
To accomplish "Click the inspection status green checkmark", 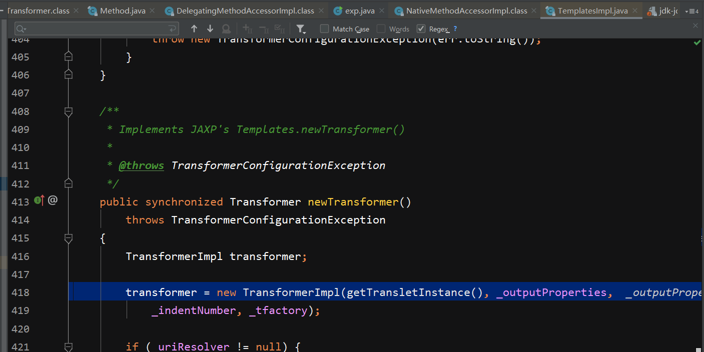I will [697, 42].
